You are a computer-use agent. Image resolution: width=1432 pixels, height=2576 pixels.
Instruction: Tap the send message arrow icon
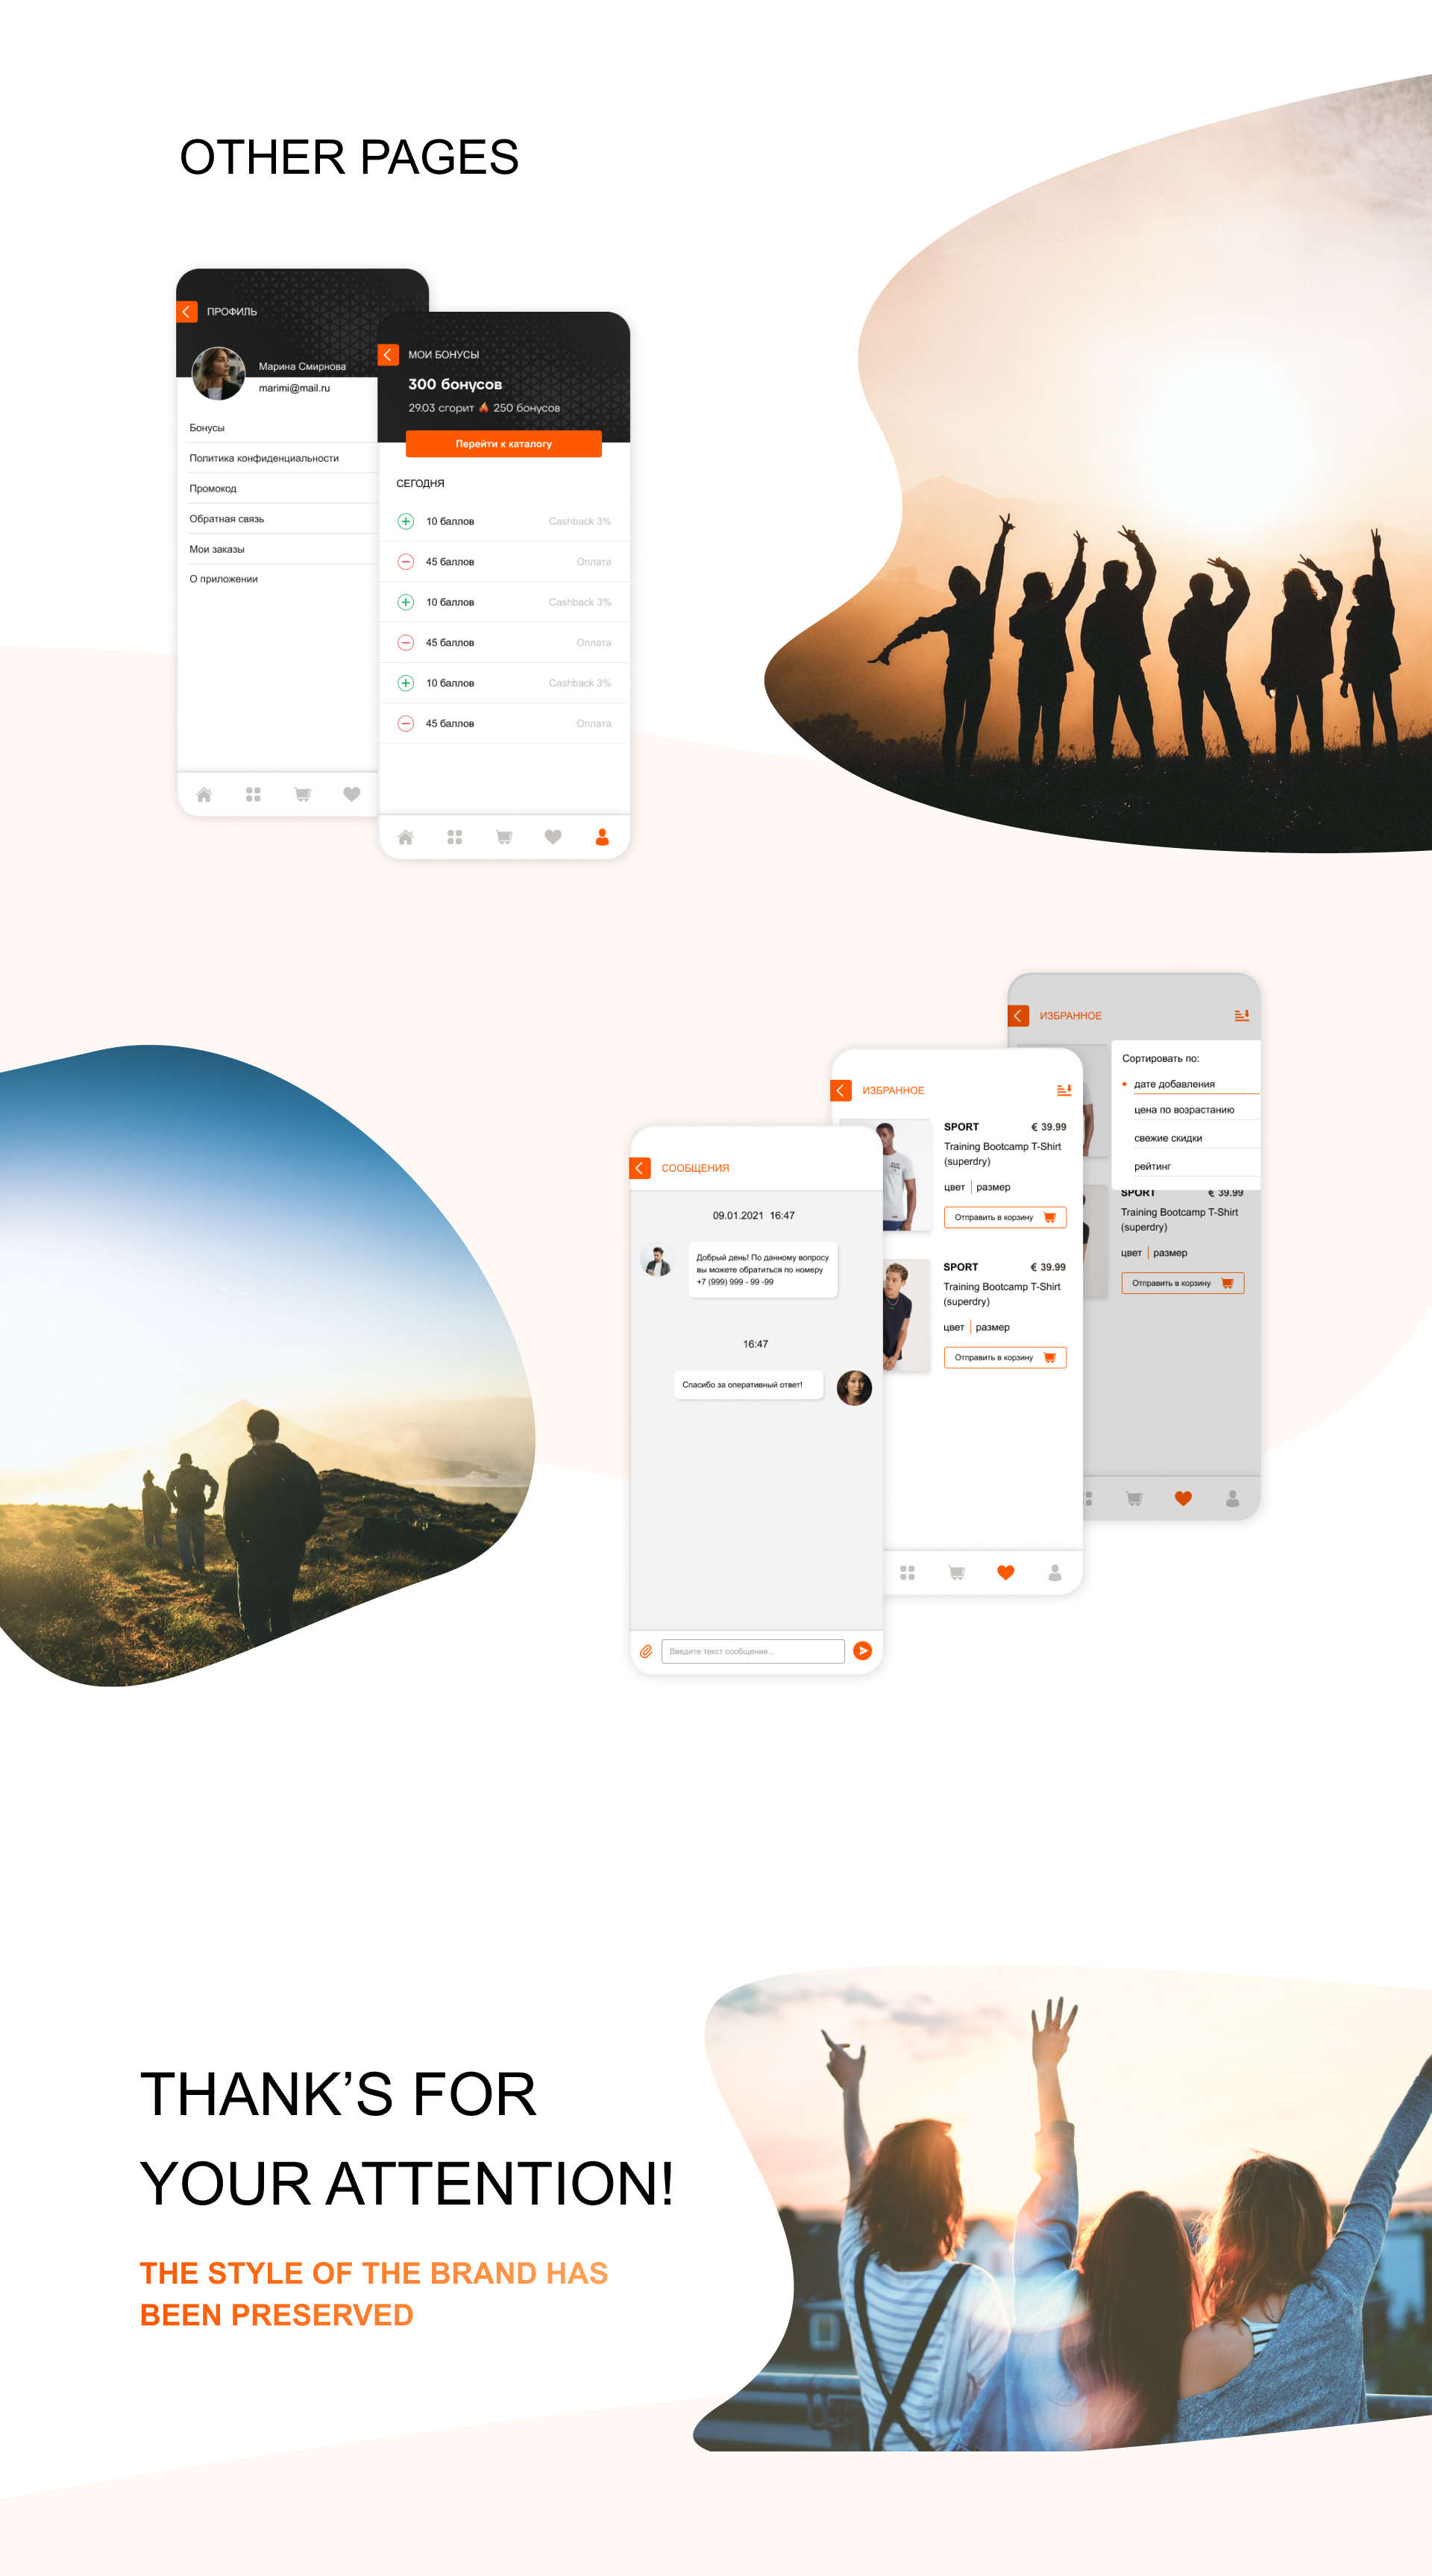point(862,1650)
